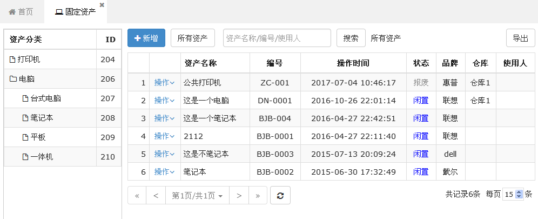Select the 固定资产 tab
The height and width of the screenshot is (219, 538).
click(76, 11)
